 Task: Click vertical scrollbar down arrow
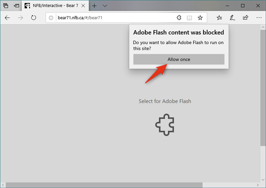(x=263, y=179)
